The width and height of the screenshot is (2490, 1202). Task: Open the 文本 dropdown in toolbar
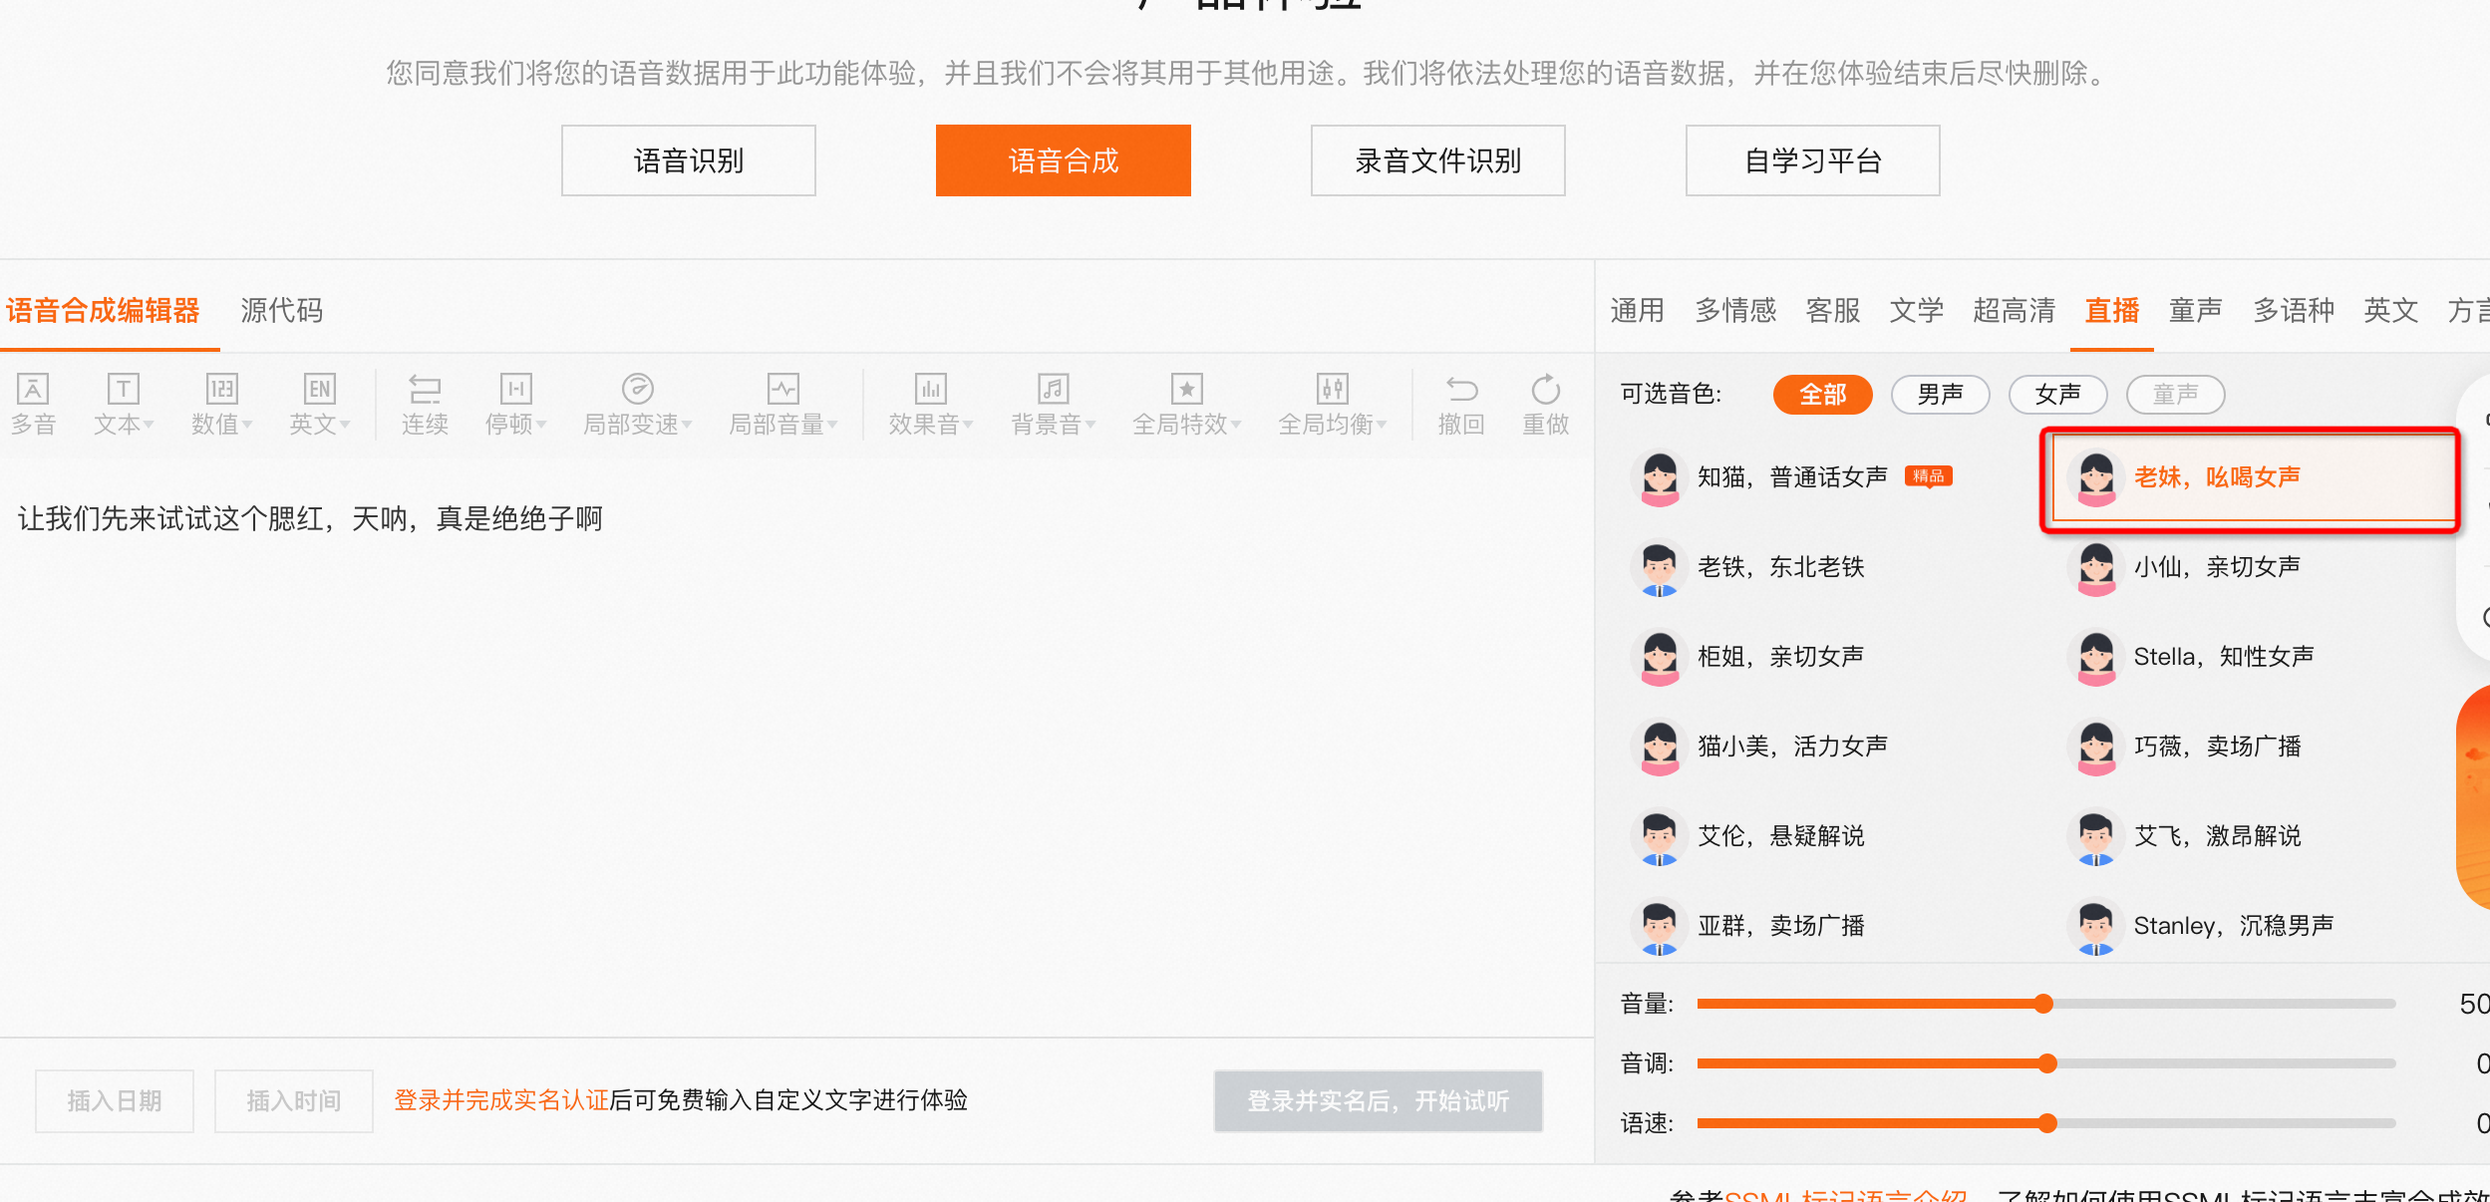pyautogui.click(x=124, y=404)
